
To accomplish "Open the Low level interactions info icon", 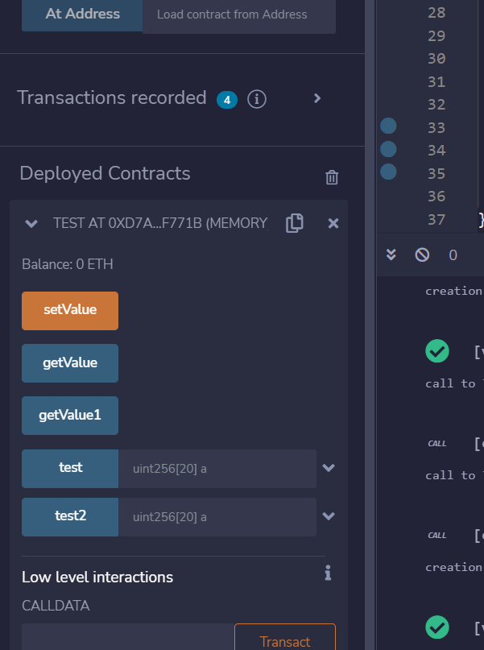I will click(328, 573).
